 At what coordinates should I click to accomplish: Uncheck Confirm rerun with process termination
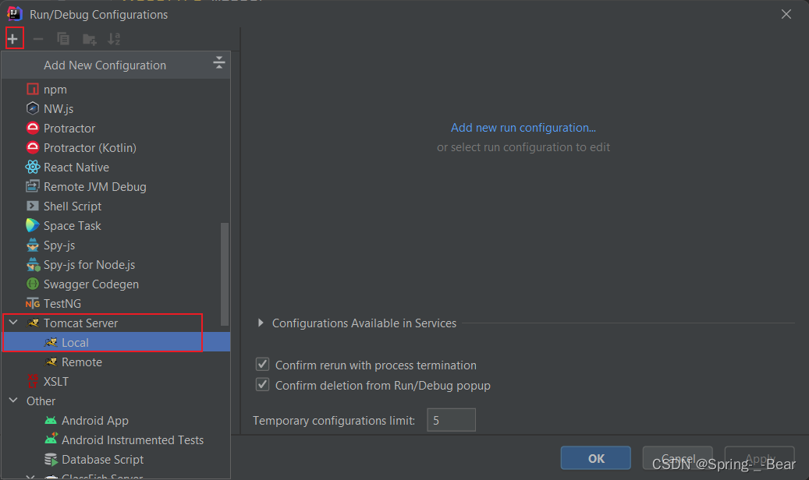pyautogui.click(x=263, y=365)
